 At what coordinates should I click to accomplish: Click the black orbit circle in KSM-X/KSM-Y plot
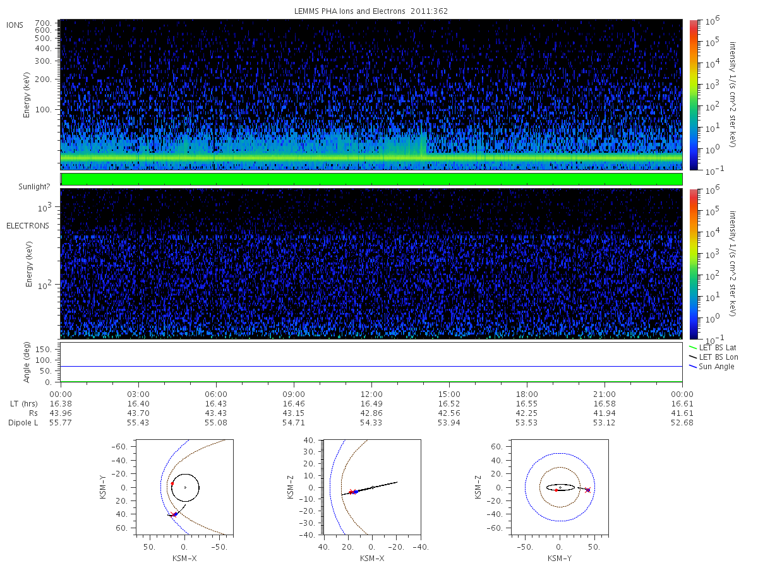185,487
